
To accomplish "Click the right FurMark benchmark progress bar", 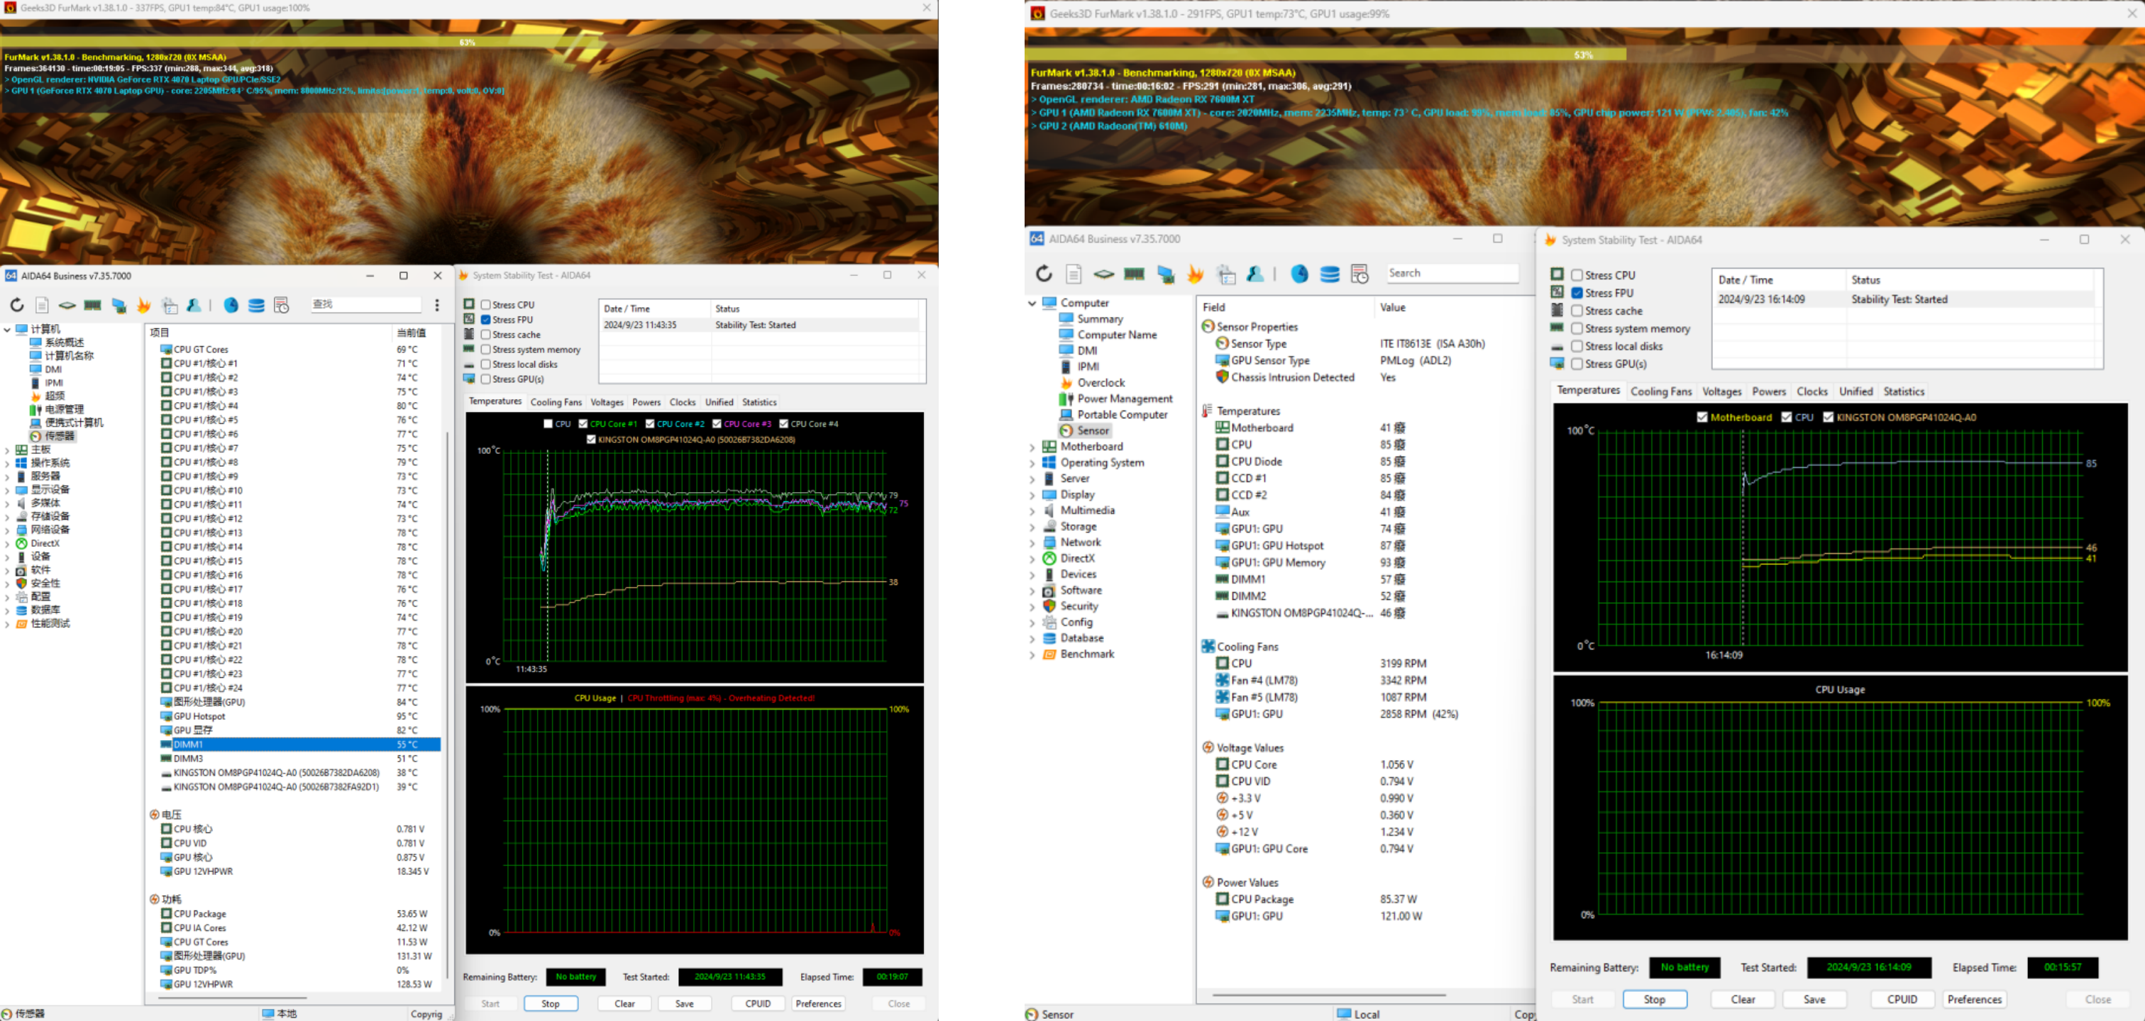I will 1582,55.
